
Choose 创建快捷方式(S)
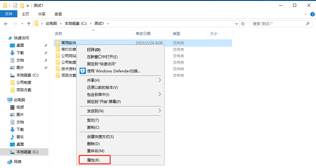tap(121, 137)
